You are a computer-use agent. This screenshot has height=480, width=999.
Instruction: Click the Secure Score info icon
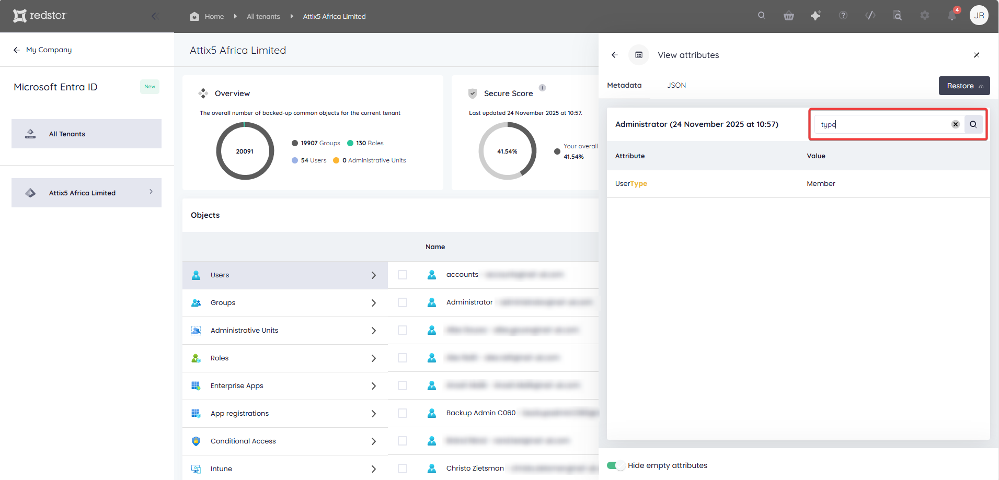pyautogui.click(x=543, y=88)
